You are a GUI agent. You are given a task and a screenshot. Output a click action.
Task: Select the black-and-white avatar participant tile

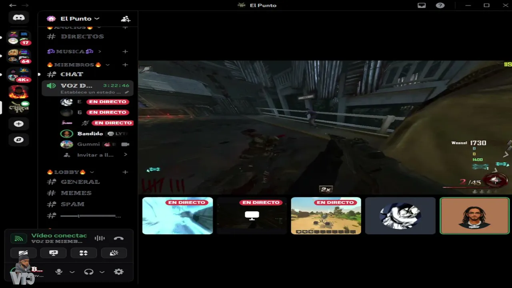point(400,216)
